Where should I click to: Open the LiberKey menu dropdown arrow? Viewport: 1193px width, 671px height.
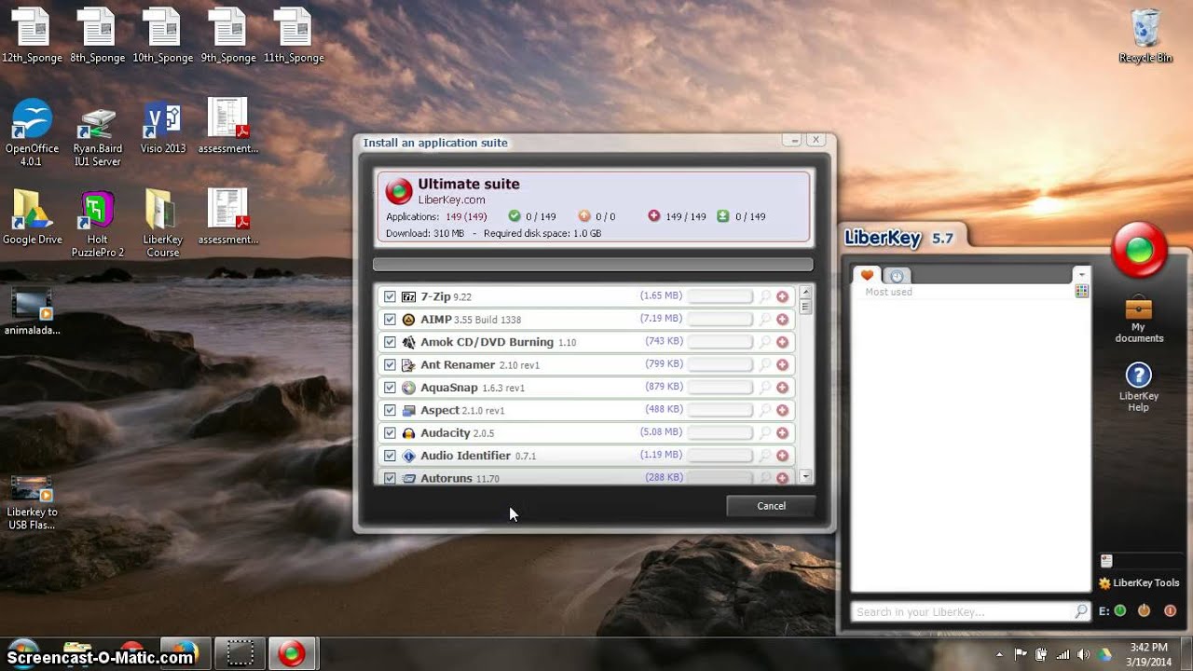pos(1081,275)
